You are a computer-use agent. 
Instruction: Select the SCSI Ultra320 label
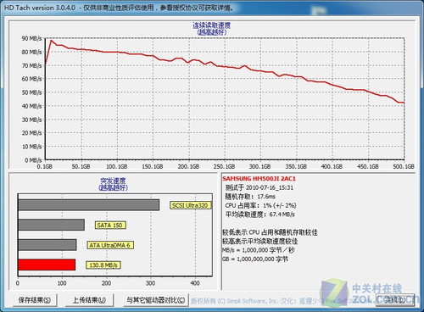[x=190, y=205]
